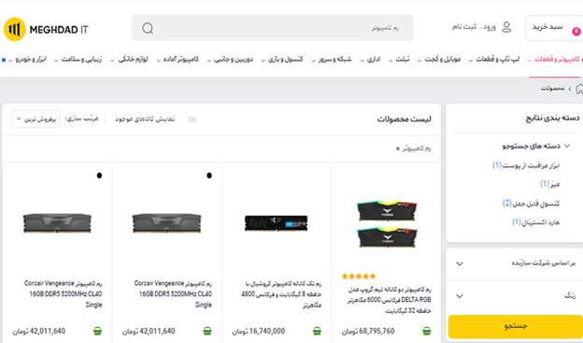Click the home breadcrumb icon
The height and width of the screenshot is (343, 583).
[579, 89]
